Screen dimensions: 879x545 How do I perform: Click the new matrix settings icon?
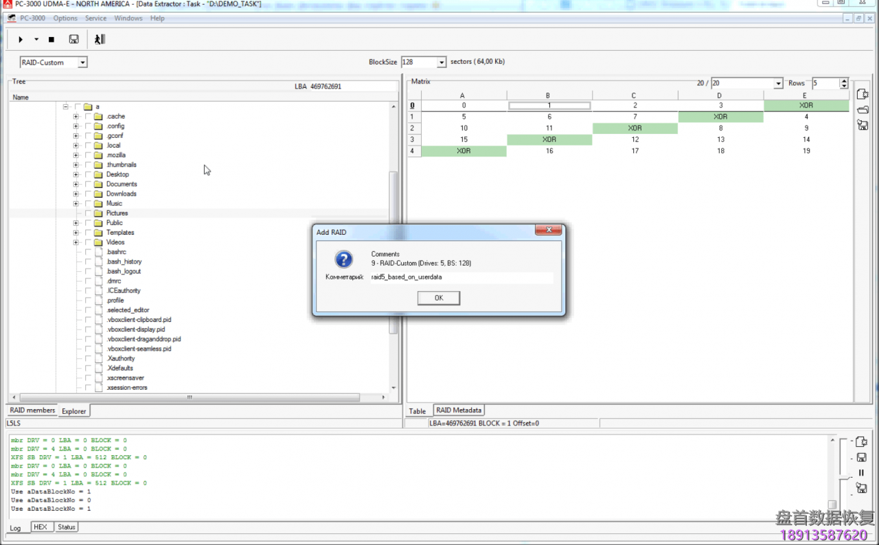point(862,94)
